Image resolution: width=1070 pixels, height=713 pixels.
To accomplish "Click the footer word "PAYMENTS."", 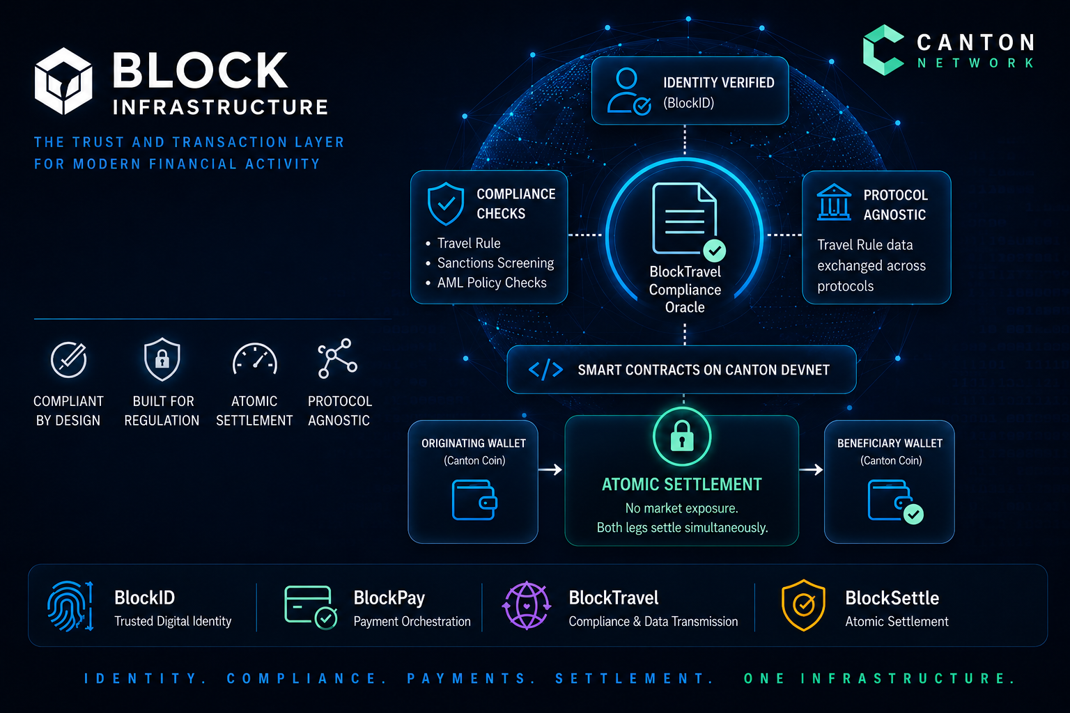I will [x=471, y=679].
